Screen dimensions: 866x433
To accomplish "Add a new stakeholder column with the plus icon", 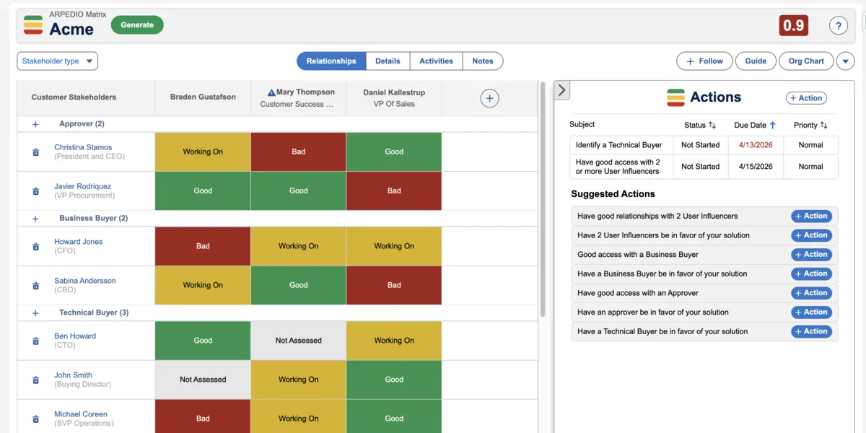I will click(x=490, y=97).
